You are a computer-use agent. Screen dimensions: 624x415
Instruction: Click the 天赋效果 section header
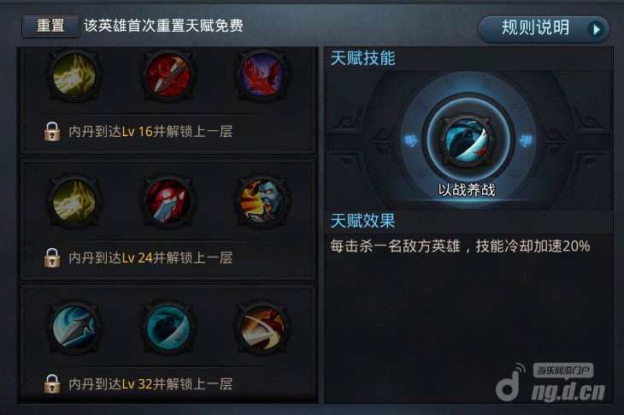363,221
